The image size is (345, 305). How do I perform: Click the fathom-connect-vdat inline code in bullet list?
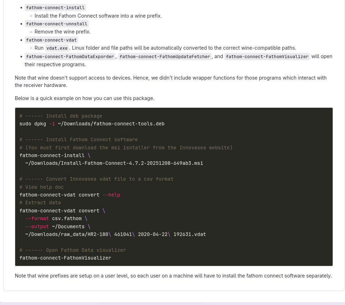click(x=51, y=40)
